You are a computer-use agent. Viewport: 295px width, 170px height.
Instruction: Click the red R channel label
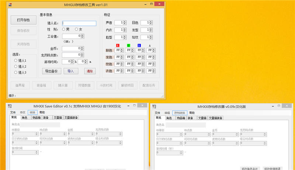pyautogui.click(x=118, y=45)
